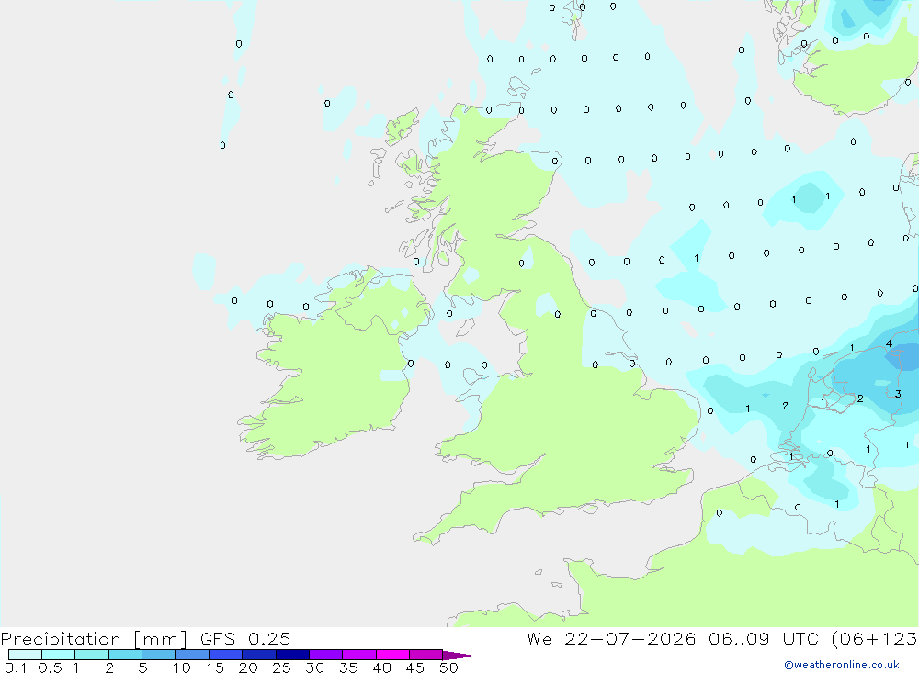The image size is (919, 673).
Task: Click the legend swatch between 2 and 5
Action: coord(125,655)
